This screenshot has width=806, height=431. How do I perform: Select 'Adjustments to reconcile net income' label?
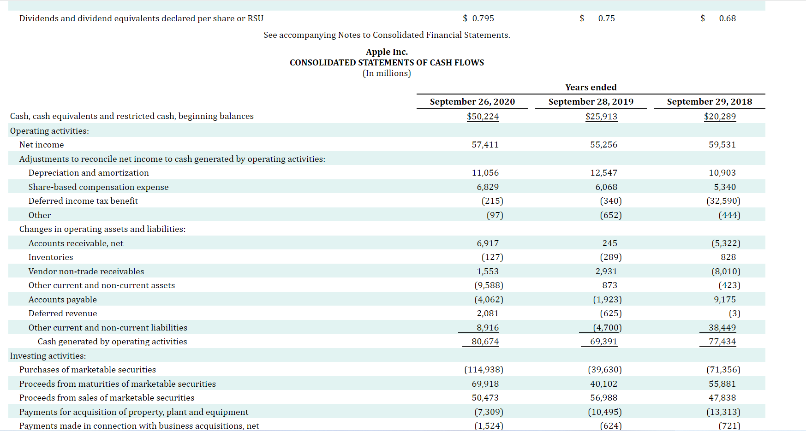pos(172,159)
